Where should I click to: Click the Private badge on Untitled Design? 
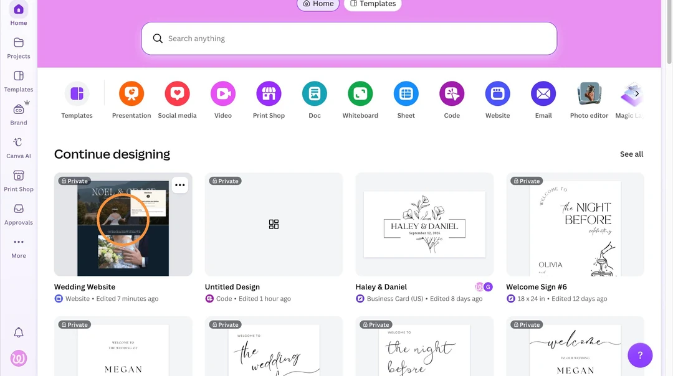click(x=226, y=181)
